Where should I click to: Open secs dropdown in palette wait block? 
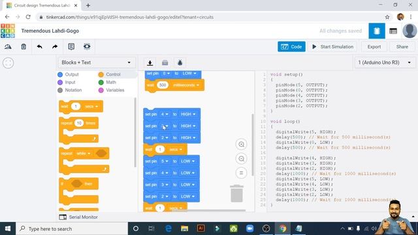[x=91, y=106]
